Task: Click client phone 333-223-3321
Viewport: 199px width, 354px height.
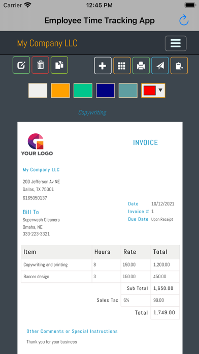Action: [x=36, y=234]
